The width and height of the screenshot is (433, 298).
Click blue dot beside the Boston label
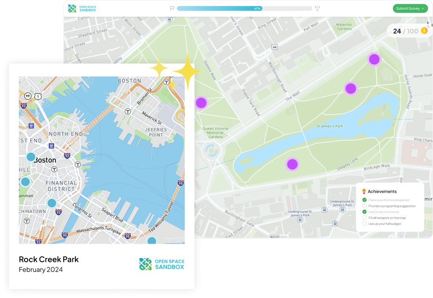tap(31, 157)
